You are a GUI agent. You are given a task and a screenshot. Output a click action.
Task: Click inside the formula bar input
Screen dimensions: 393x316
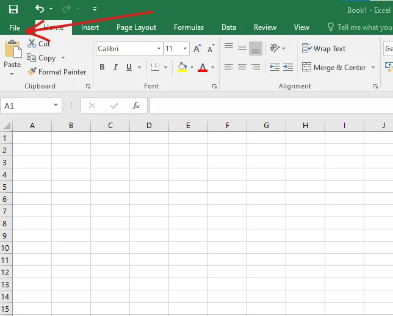coord(271,106)
